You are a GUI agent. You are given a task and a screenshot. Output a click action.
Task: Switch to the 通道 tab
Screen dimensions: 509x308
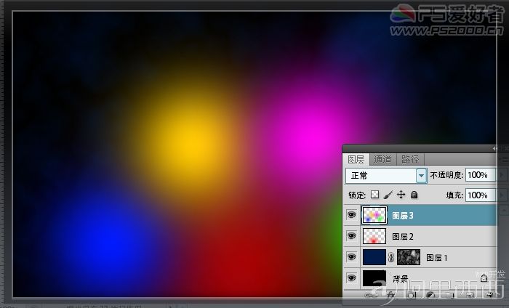(382, 160)
